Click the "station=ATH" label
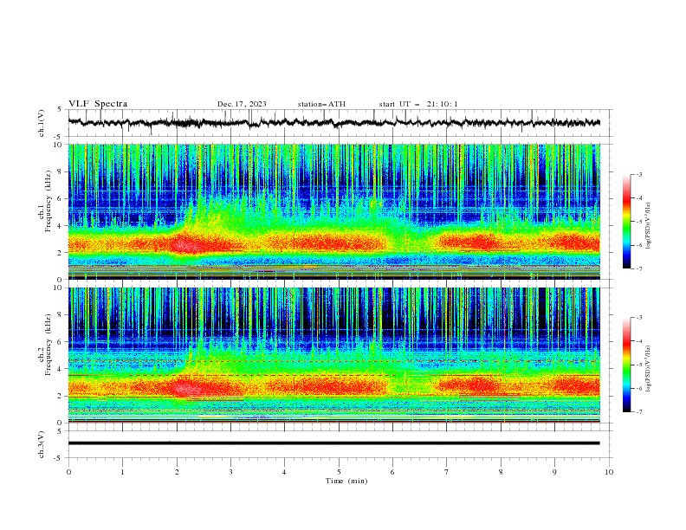This screenshot has width=686, height=530. 321,104
